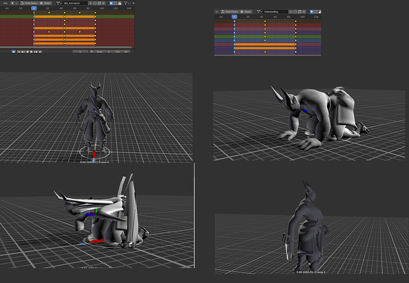Play animation in reverse
This screenshot has width=409, height=283.
[x=27, y=52]
